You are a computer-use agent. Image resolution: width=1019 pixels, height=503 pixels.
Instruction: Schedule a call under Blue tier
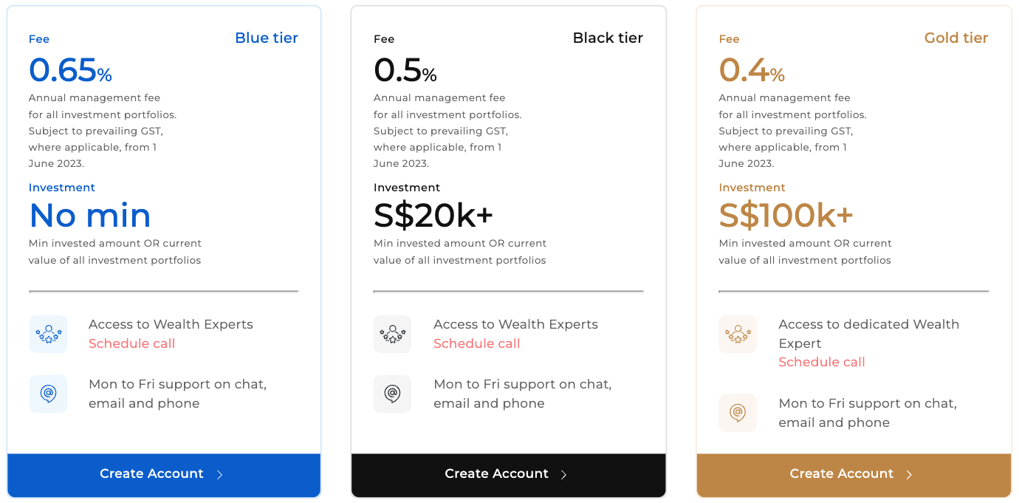click(131, 343)
